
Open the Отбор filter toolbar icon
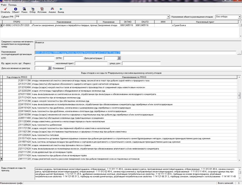[x=33, y=10]
